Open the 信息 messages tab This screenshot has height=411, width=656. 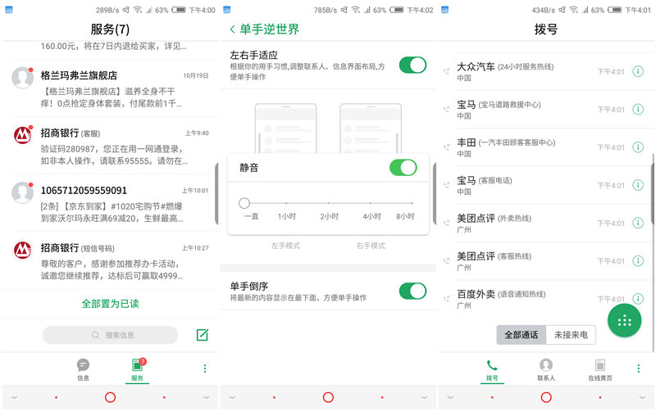pos(84,369)
